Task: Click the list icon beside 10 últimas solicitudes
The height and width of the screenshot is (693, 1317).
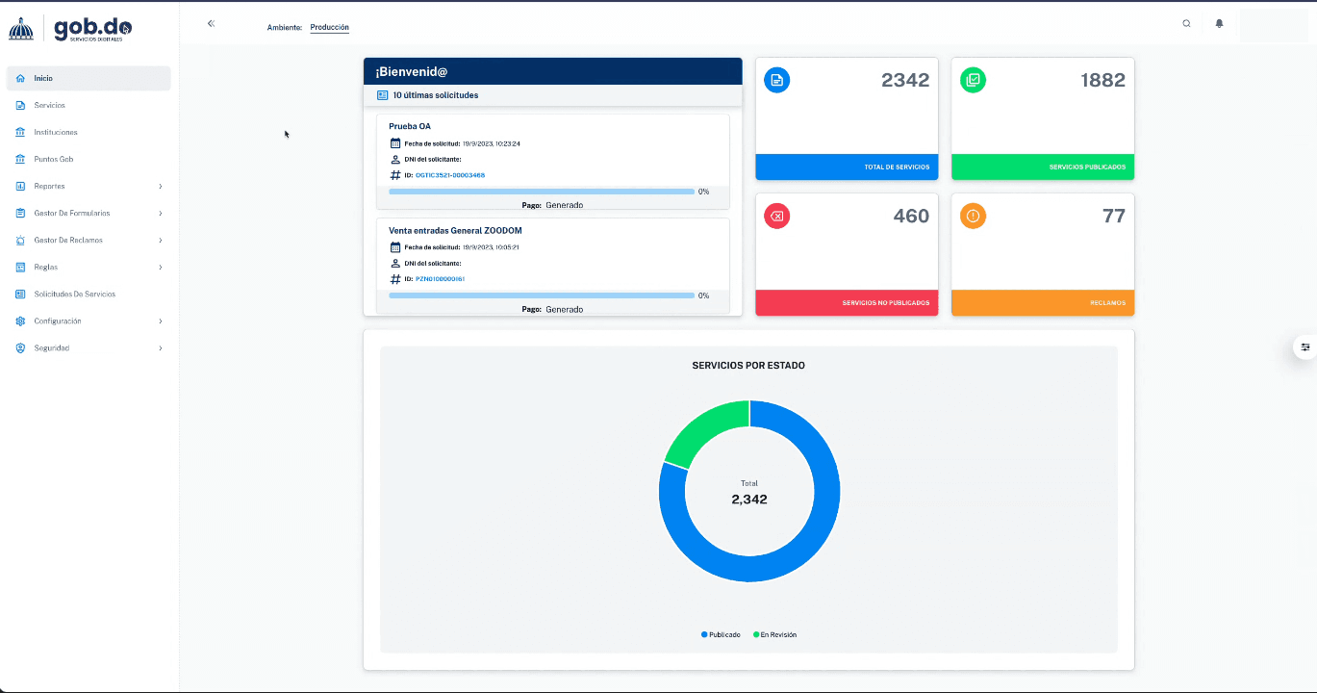Action: tap(382, 95)
